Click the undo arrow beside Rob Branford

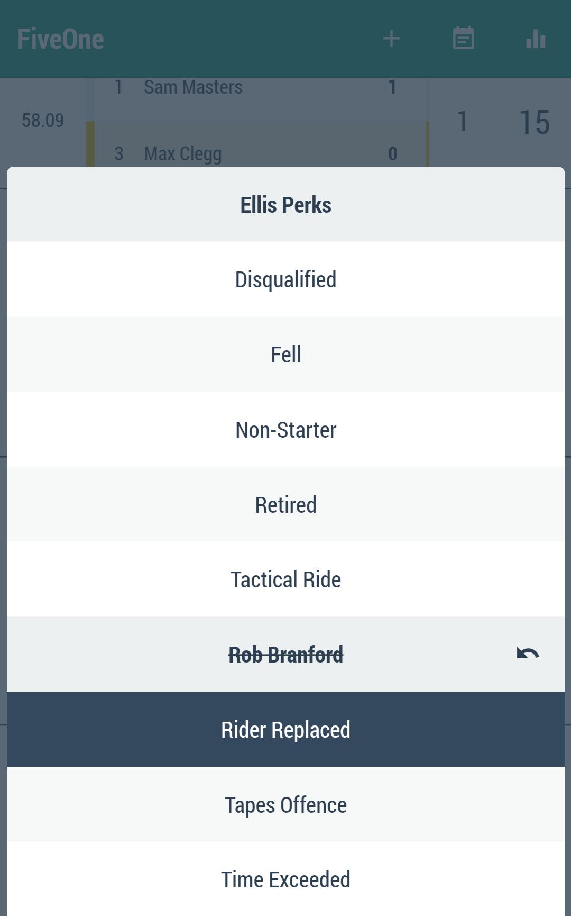click(528, 654)
